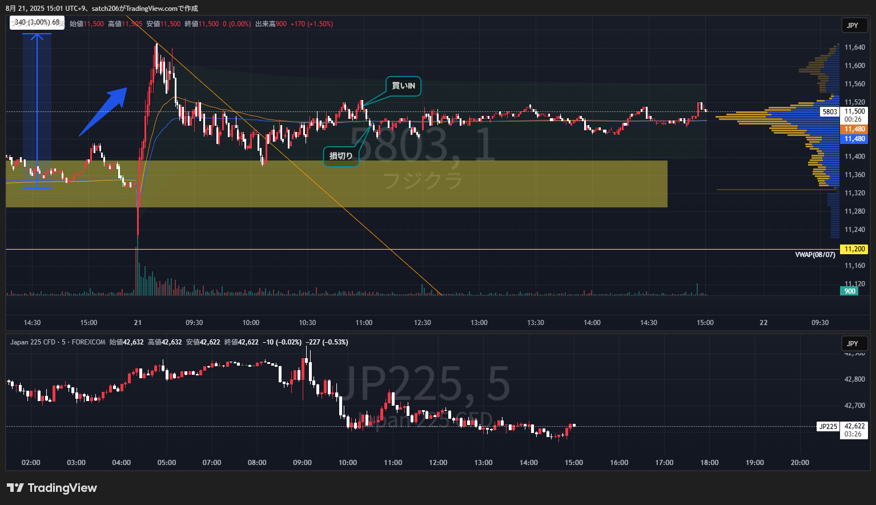Click the -227 (-0.53%) change value in the JP225 legend
The width and height of the screenshot is (876, 505).
pyautogui.click(x=327, y=342)
